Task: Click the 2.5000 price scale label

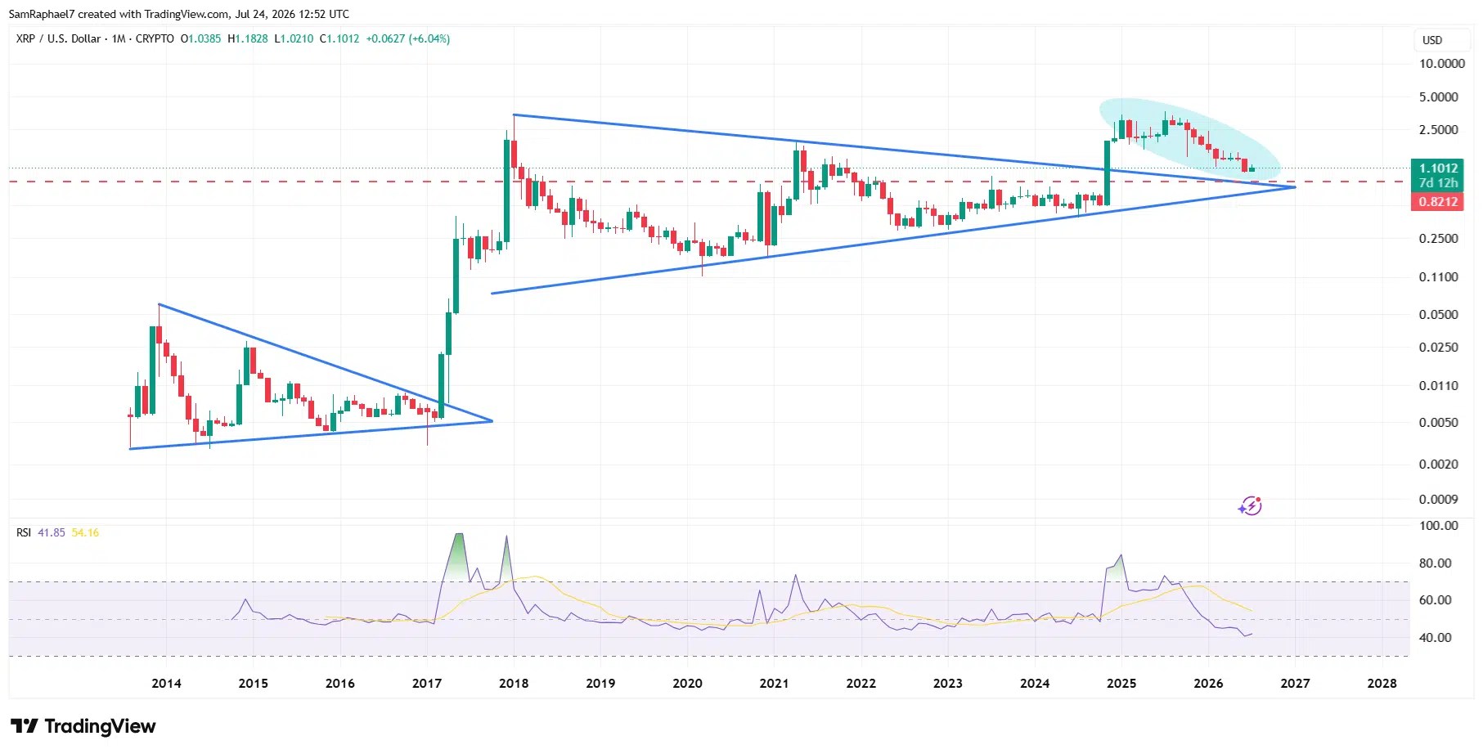Action: coord(1438,130)
